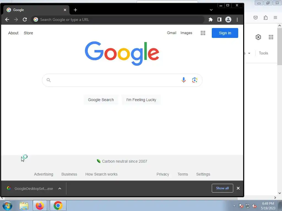Open the About link
The height and width of the screenshot is (211, 282).
[13, 33]
